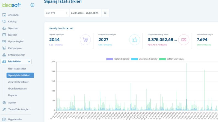Collapse sidebar with the back arrow icon
Image resolution: width=218 pixels, height=122 pixels.
point(32,5)
